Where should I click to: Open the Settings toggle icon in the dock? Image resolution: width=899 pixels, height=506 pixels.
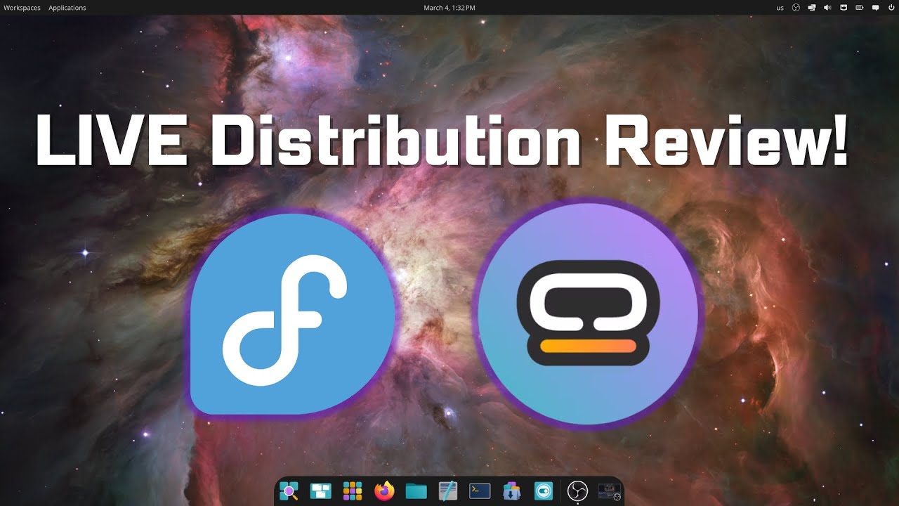pos(543,491)
